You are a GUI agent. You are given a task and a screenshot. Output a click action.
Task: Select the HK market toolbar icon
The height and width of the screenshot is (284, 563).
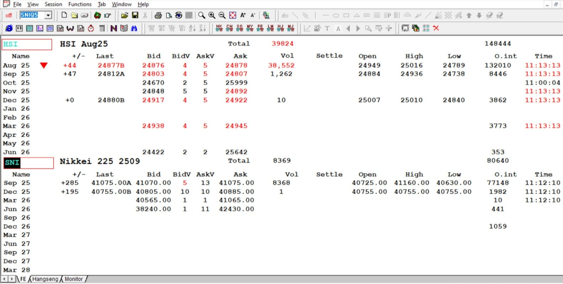pyautogui.click(x=219, y=28)
